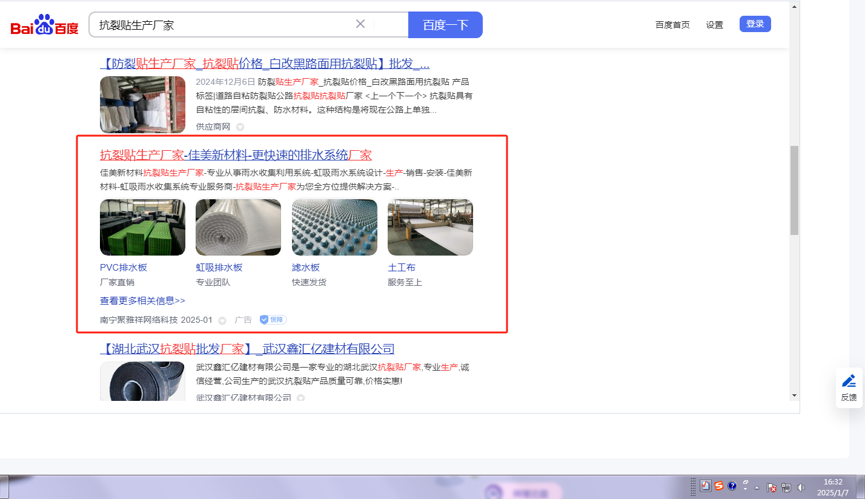The width and height of the screenshot is (865, 499).
Task: Open the volume speaker tray icon
Action: (x=801, y=487)
